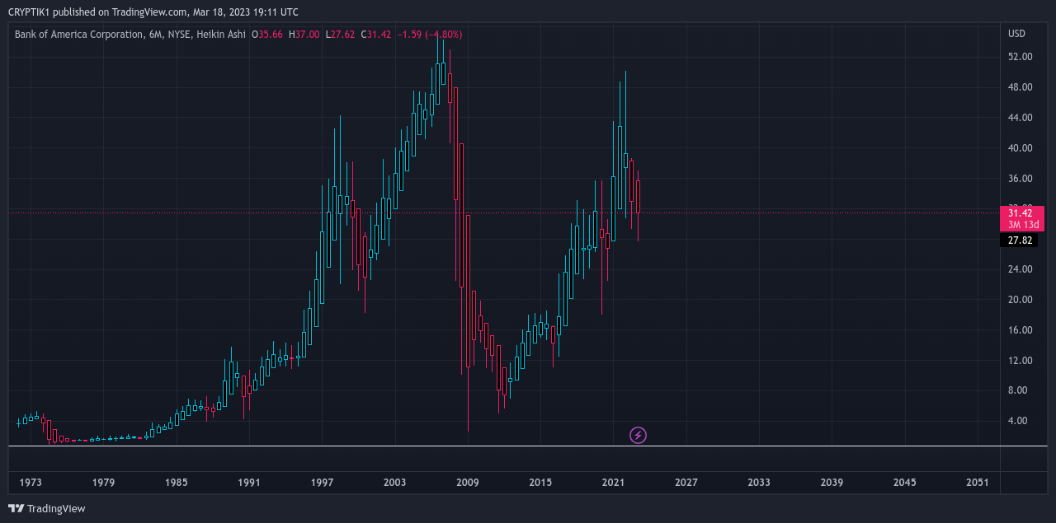The height and width of the screenshot is (523, 1056).
Task: Click the 1985 label on time axis
Action: point(176,483)
